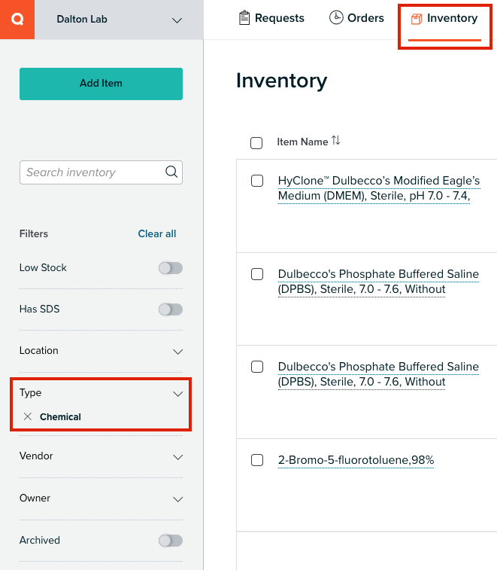Expand the Location filter
This screenshot has width=497, height=570.
(x=101, y=351)
